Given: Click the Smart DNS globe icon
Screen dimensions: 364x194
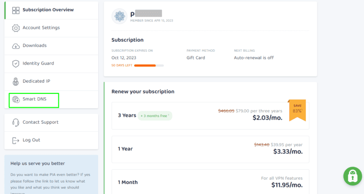Looking at the screenshot, I should 16,99.
